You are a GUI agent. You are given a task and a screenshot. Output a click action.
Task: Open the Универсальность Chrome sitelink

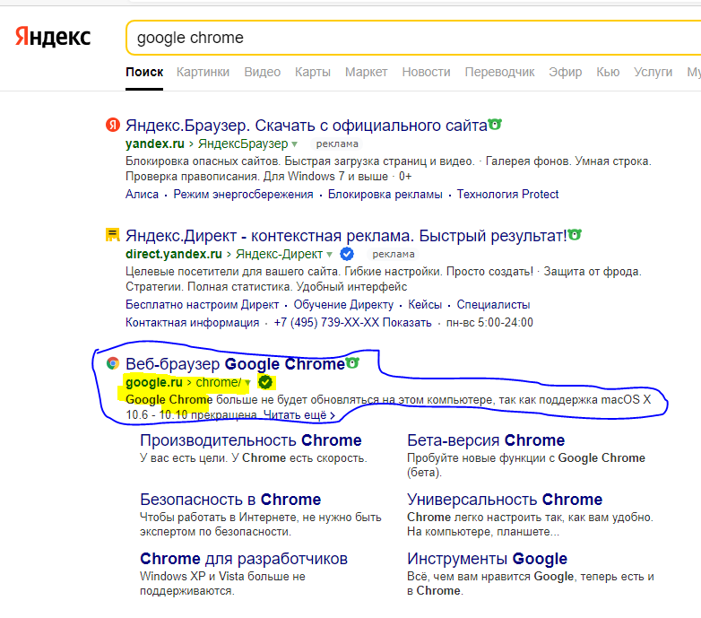click(505, 500)
